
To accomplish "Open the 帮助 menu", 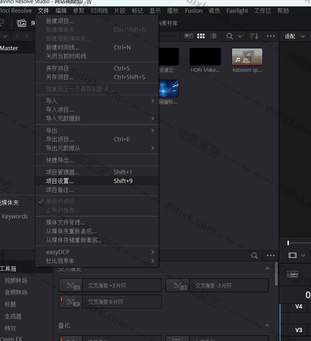I will (283, 11).
